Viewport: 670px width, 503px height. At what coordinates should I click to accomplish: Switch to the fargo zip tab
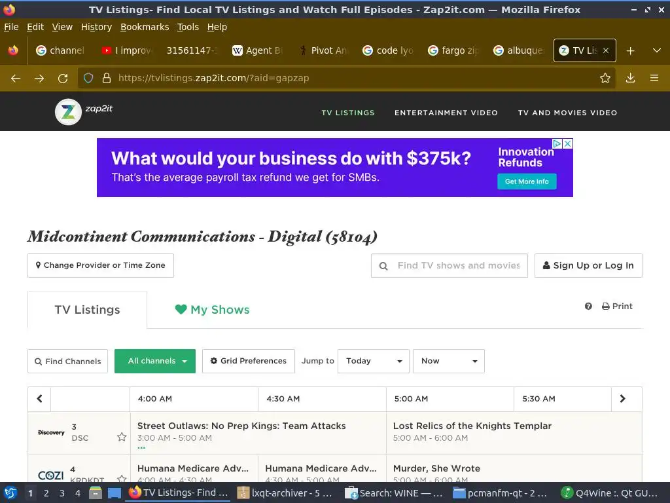coord(453,50)
